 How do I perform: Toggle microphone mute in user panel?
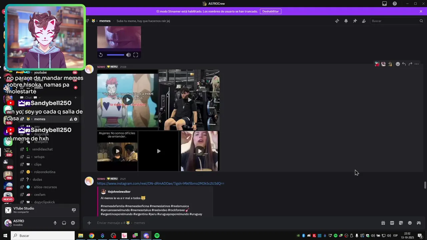[x=55, y=223]
